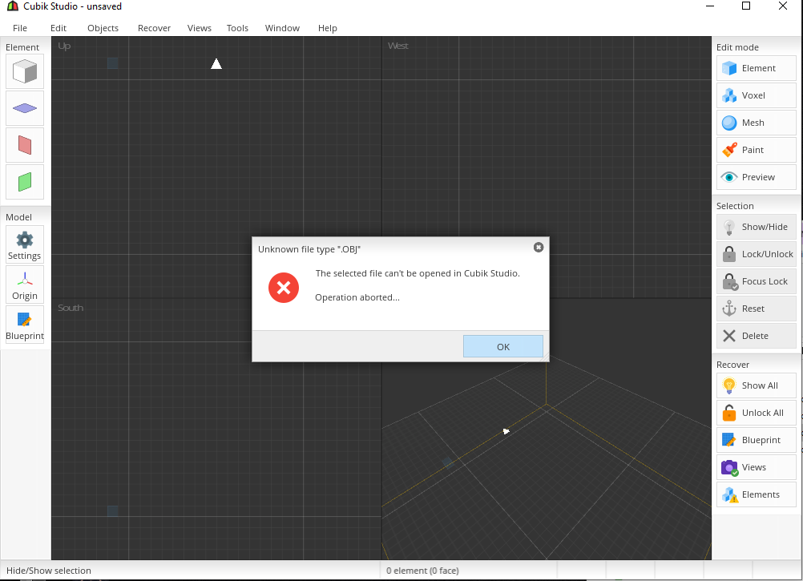Toggle Show/Hide selection
Screen dimensions: 803x581
click(x=756, y=227)
